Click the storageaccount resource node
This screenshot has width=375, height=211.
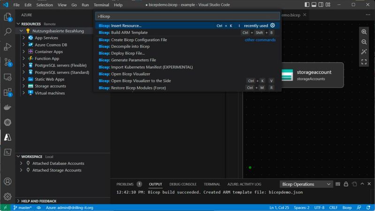tap(311, 75)
